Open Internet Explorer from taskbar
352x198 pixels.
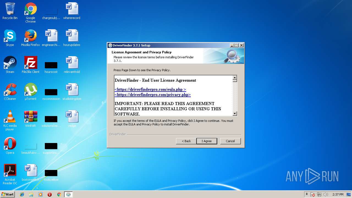click(22, 194)
